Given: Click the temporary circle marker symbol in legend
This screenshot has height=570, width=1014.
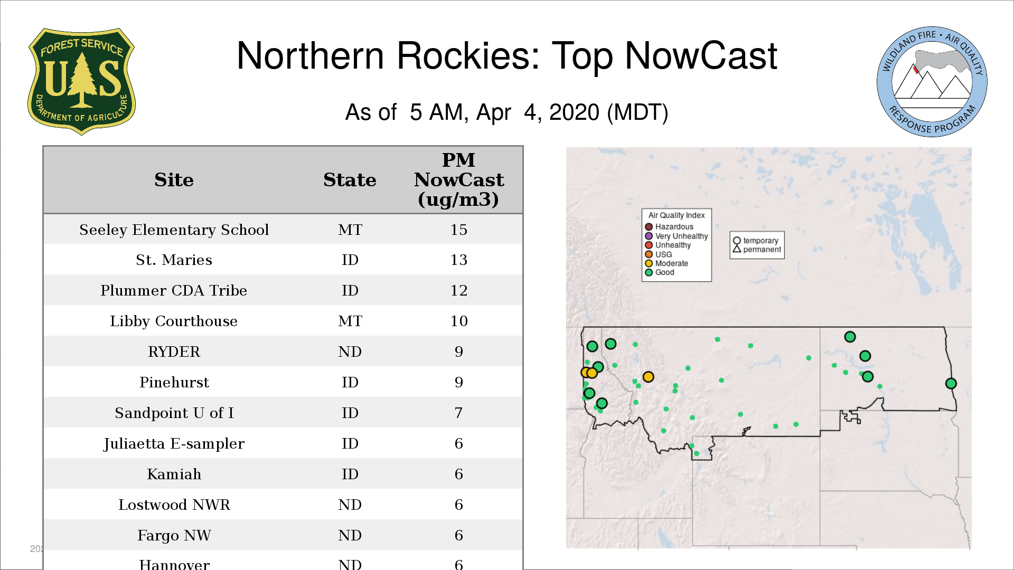Looking at the screenshot, I should (737, 241).
